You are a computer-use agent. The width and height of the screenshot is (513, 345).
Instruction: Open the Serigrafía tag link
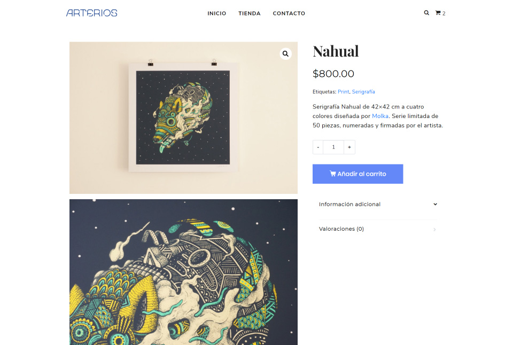coord(363,91)
